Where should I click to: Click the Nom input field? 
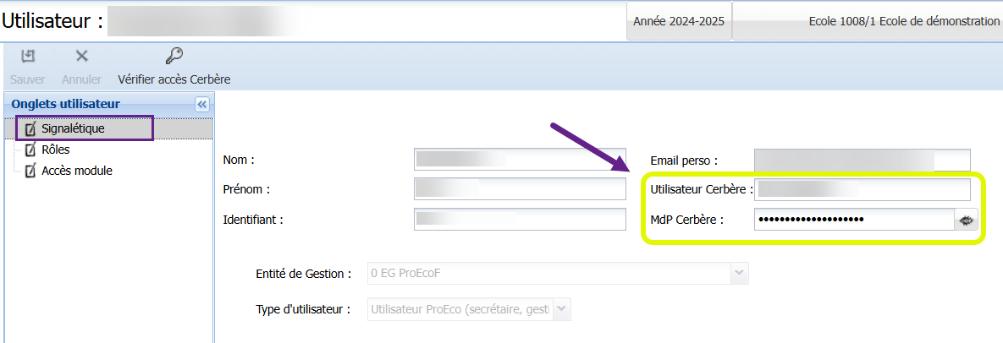pos(520,160)
